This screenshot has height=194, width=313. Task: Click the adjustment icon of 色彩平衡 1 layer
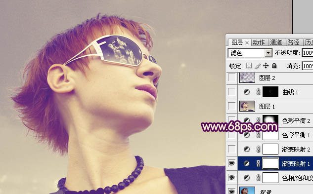coord(247,135)
